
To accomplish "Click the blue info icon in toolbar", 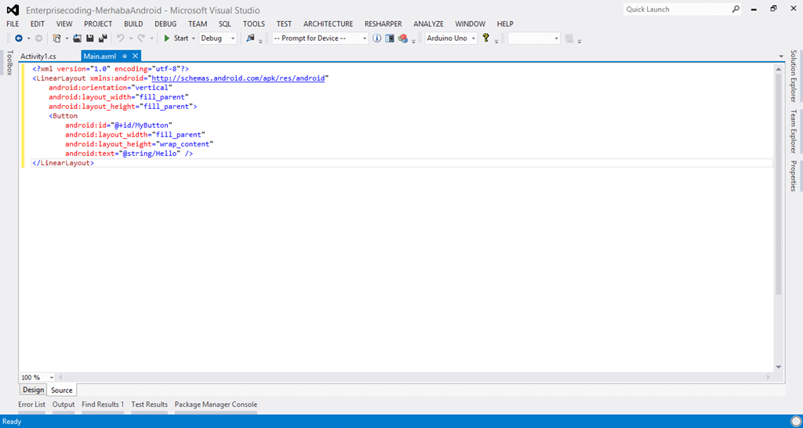I will pos(377,38).
